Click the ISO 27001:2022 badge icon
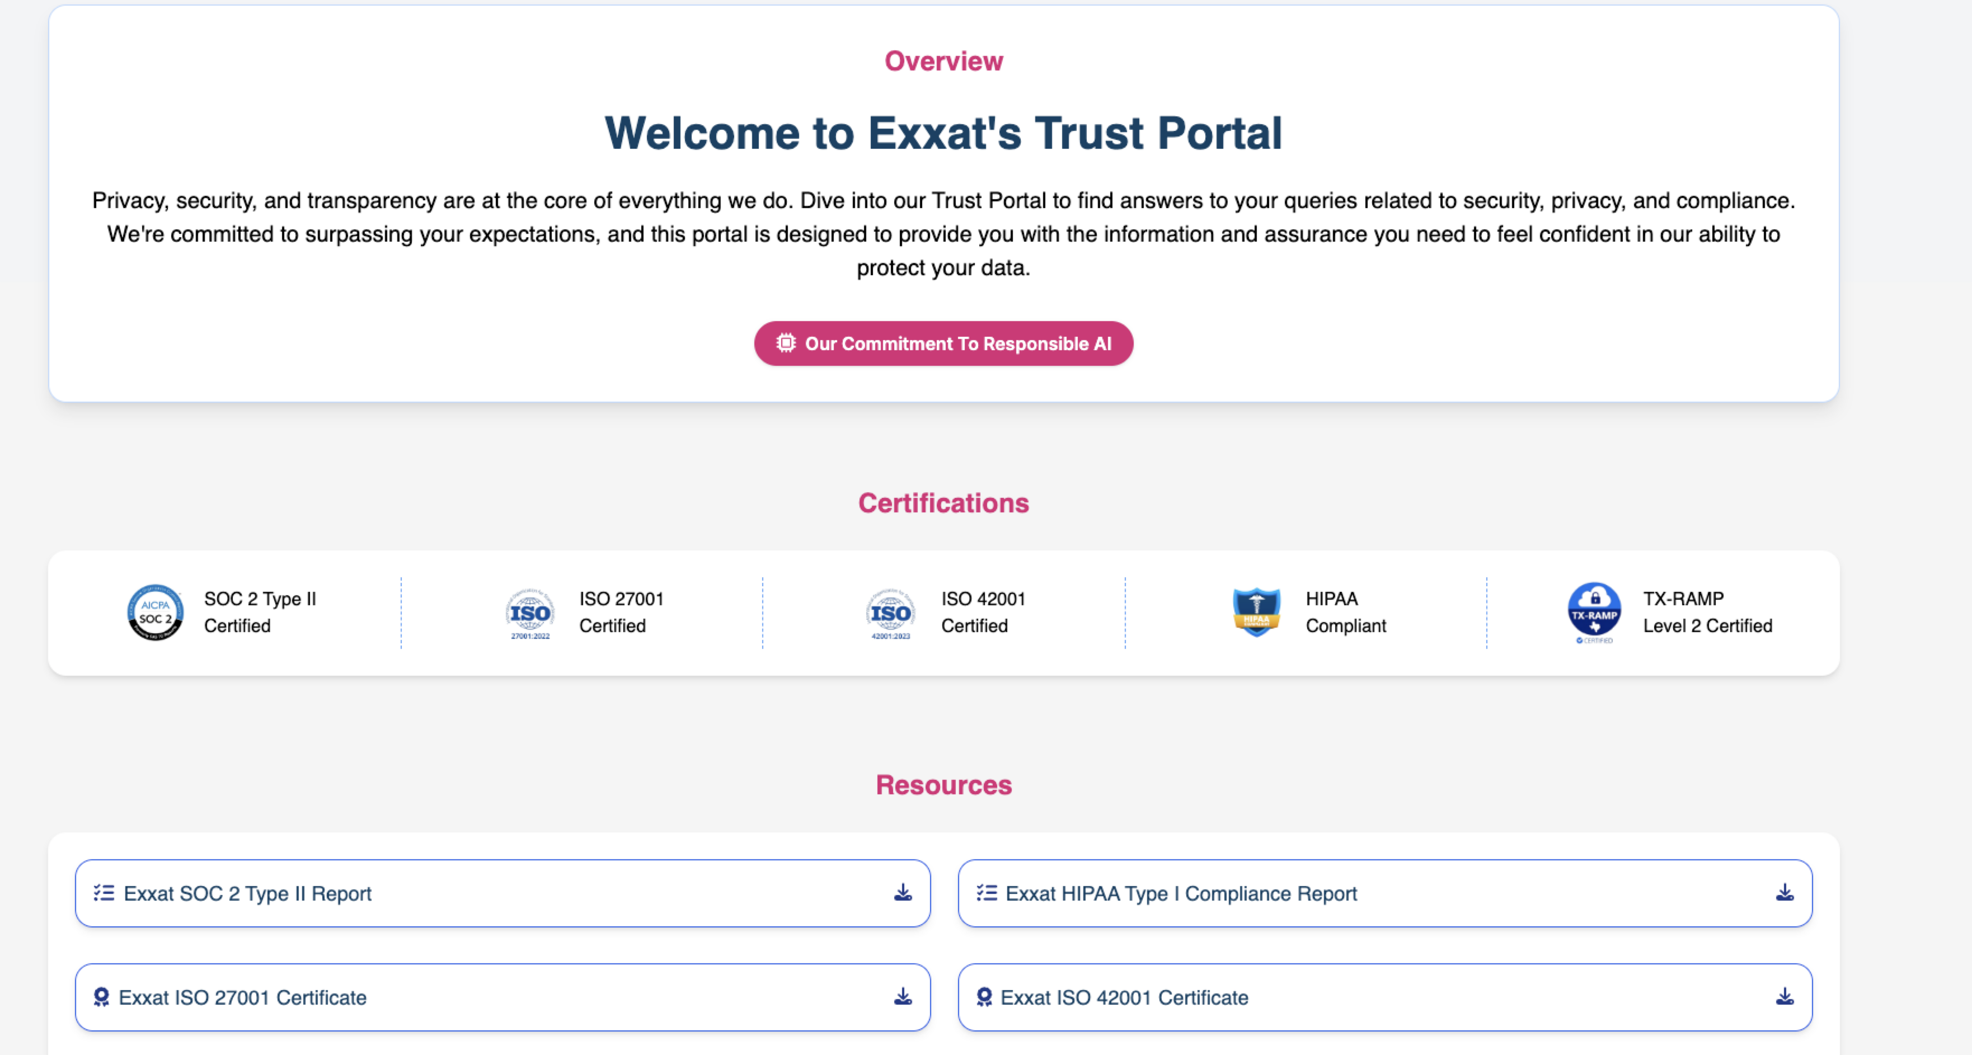This screenshot has width=1972, height=1055. pyautogui.click(x=530, y=613)
